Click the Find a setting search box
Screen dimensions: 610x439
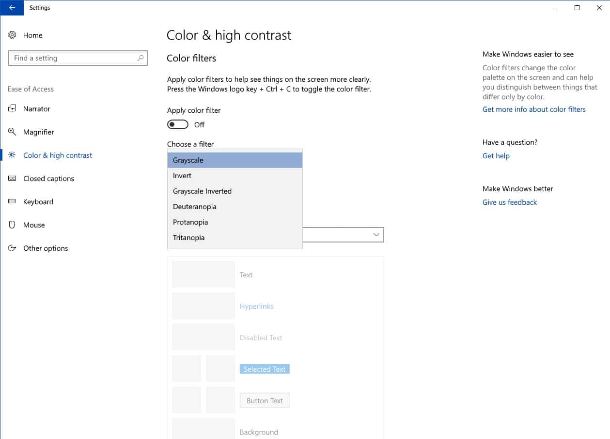tap(78, 58)
